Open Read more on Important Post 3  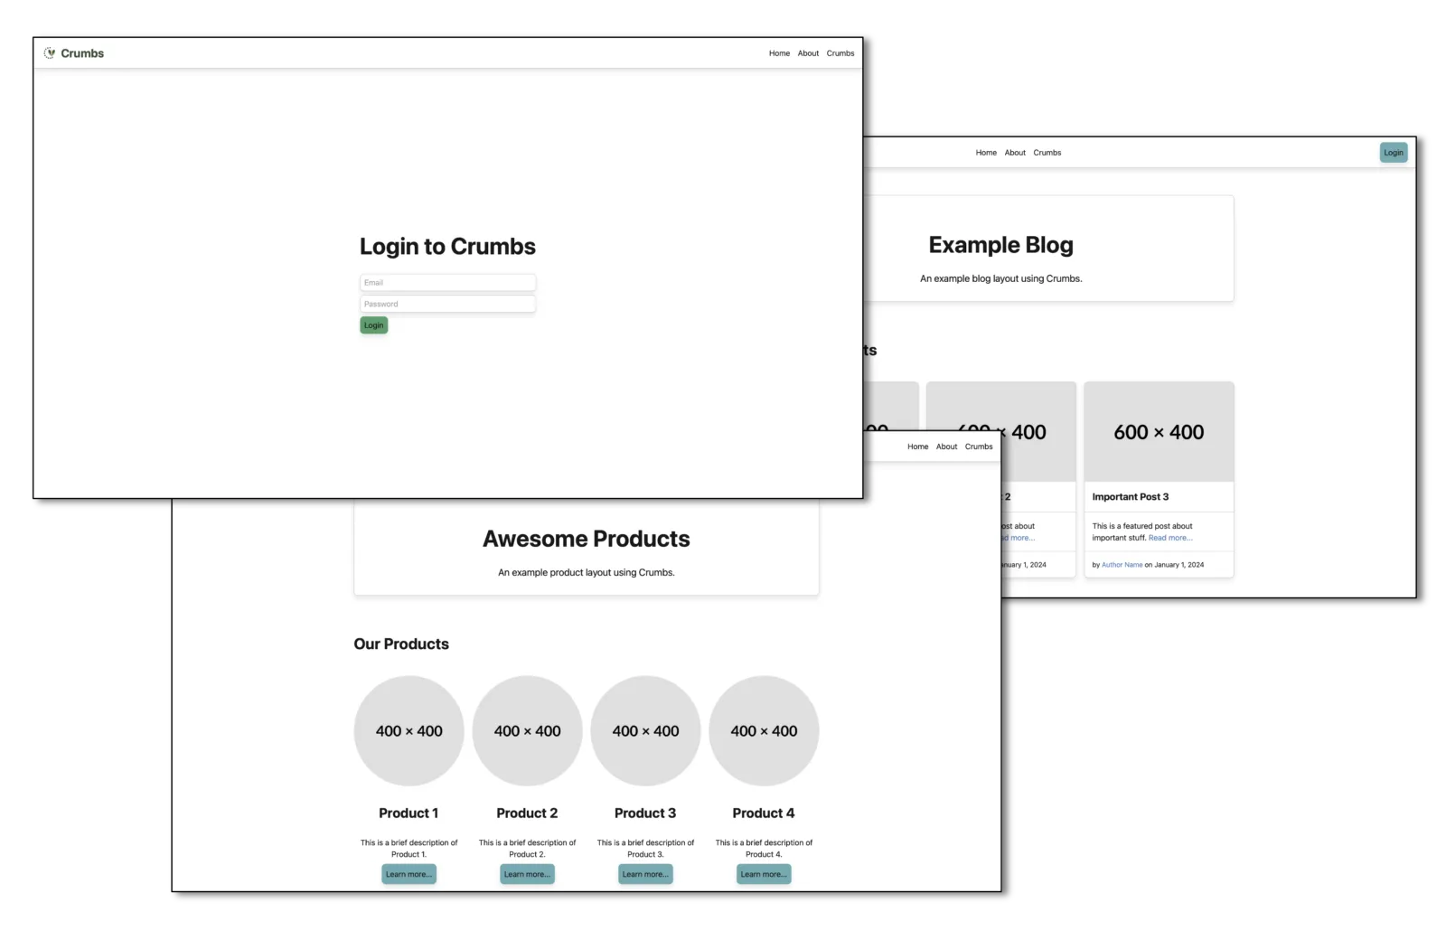(1169, 537)
